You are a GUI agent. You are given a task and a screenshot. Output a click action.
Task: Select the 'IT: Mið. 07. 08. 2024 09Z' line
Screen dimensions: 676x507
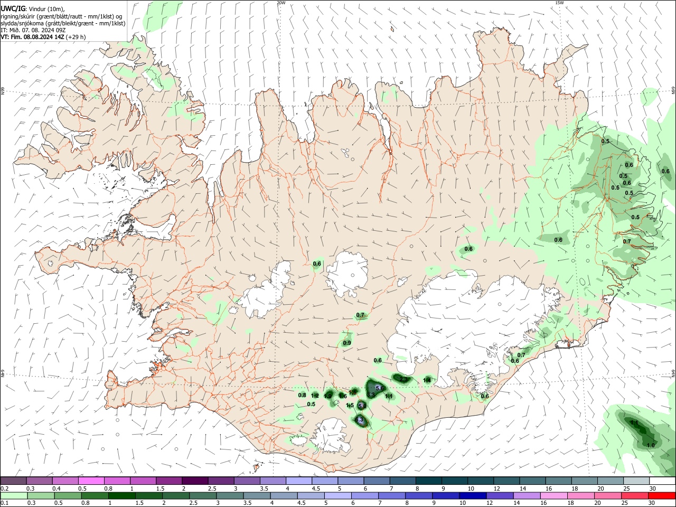pos(33,30)
